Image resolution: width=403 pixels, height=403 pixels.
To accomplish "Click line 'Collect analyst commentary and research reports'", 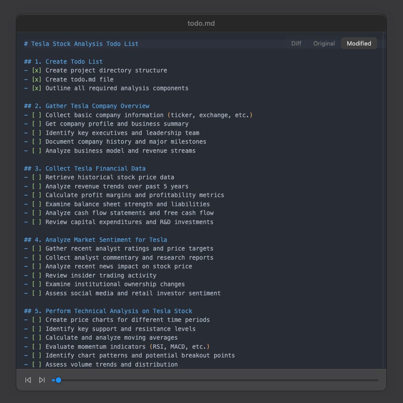I will click(119, 258).
